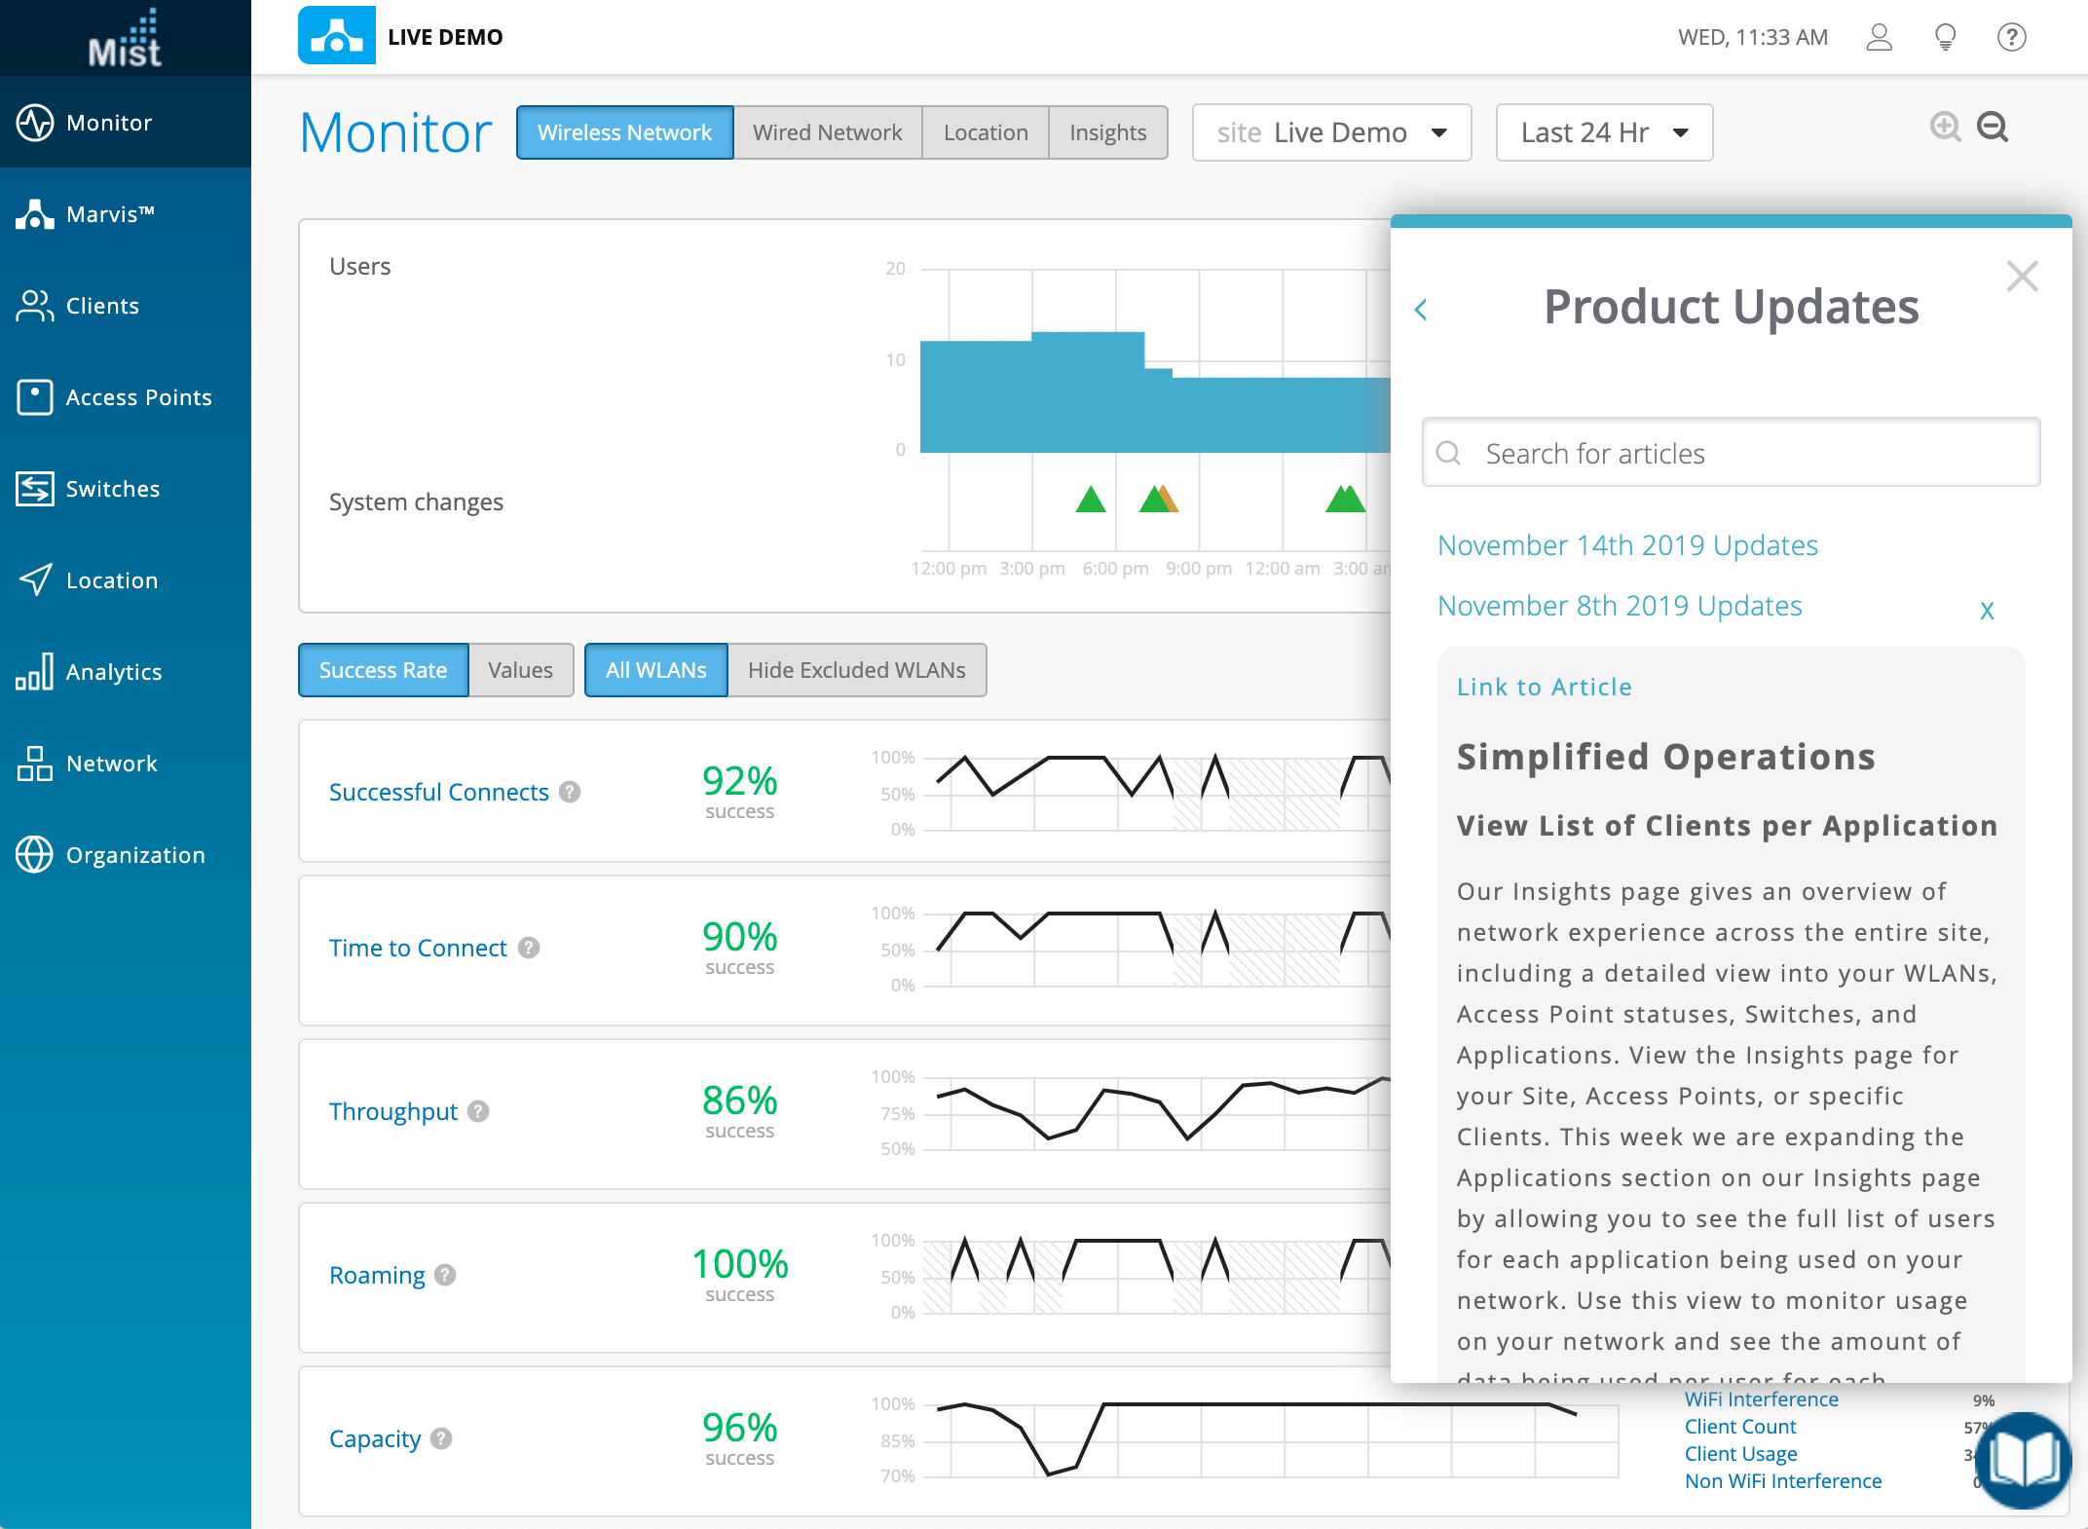The image size is (2088, 1529).
Task: Expand the Last 24 Hr dropdown
Action: (x=1603, y=132)
